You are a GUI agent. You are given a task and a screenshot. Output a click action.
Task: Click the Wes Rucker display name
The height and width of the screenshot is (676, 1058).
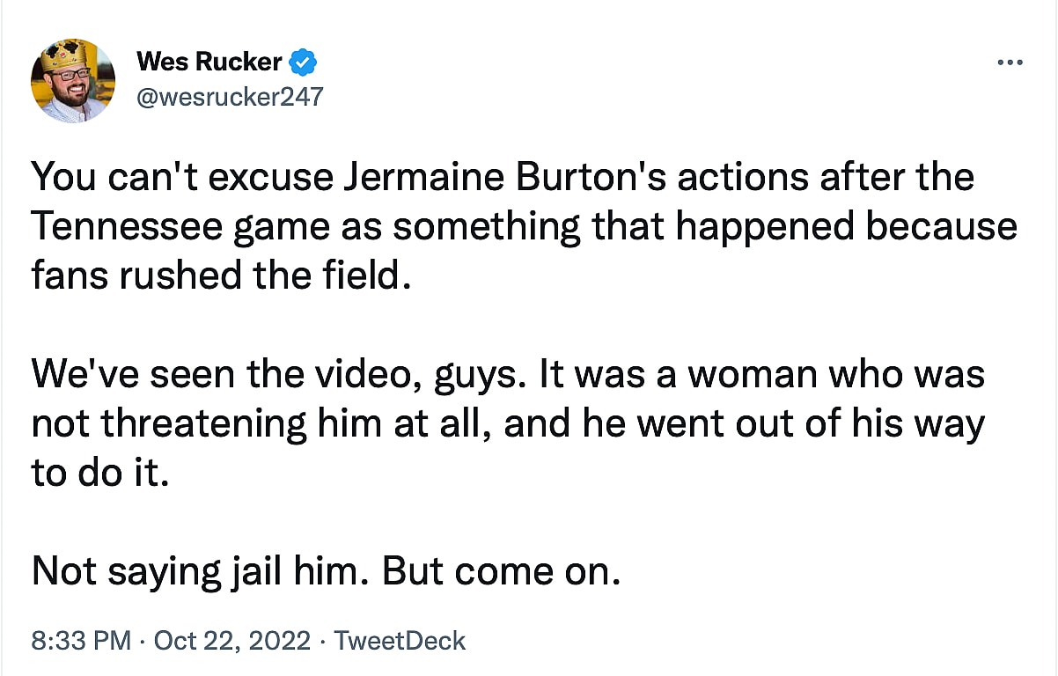[x=209, y=62]
